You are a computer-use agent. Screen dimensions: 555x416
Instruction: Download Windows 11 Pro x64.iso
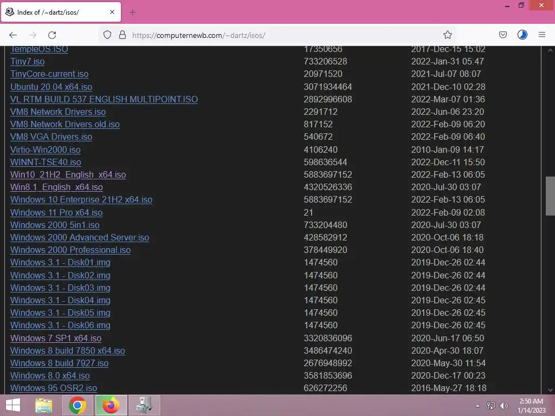pyautogui.click(x=56, y=212)
